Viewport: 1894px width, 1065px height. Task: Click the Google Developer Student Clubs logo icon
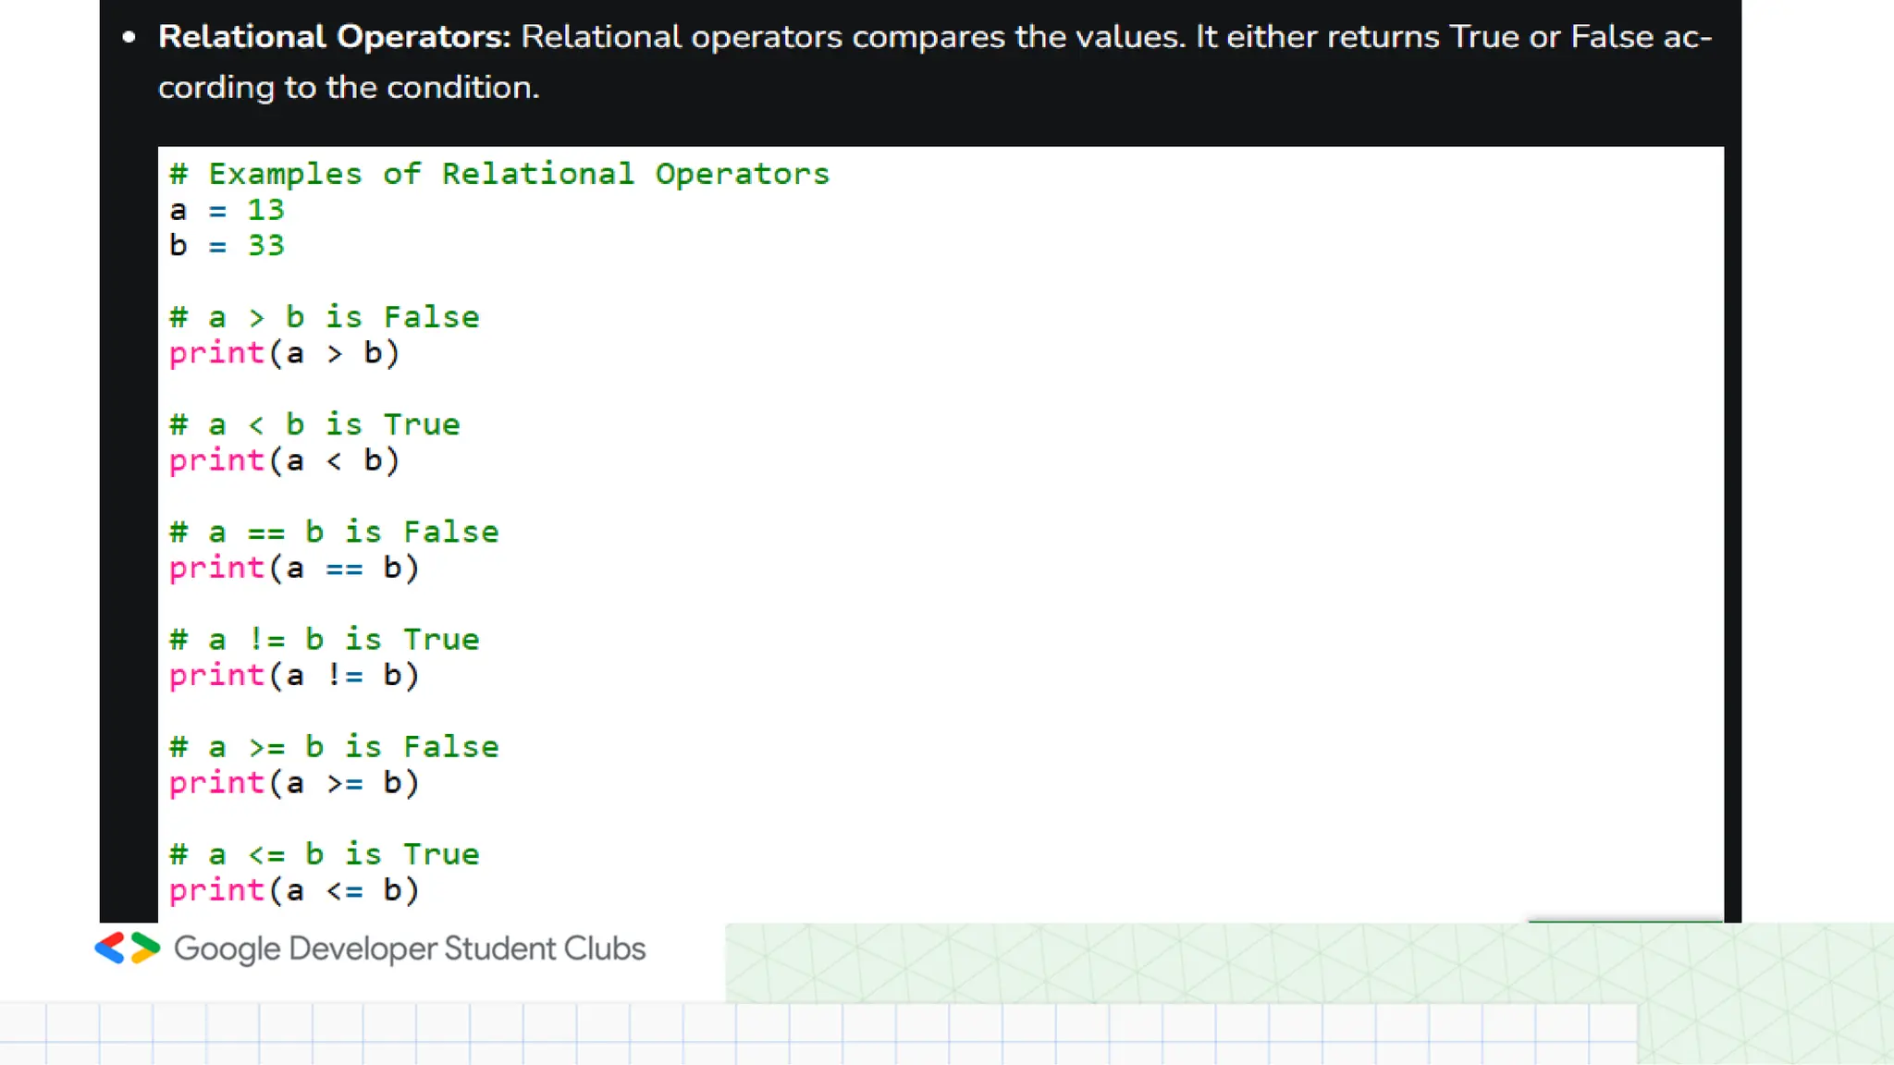[128, 949]
